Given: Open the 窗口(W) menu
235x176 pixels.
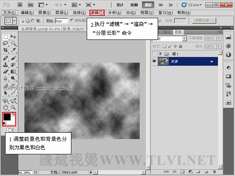Looking at the screenshot, I should click(165, 13).
